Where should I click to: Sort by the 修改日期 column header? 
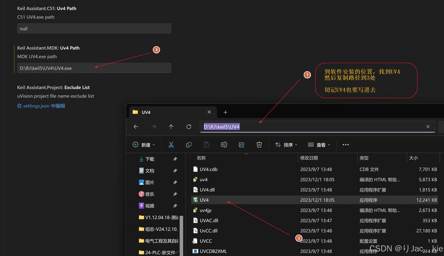(309, 158)
